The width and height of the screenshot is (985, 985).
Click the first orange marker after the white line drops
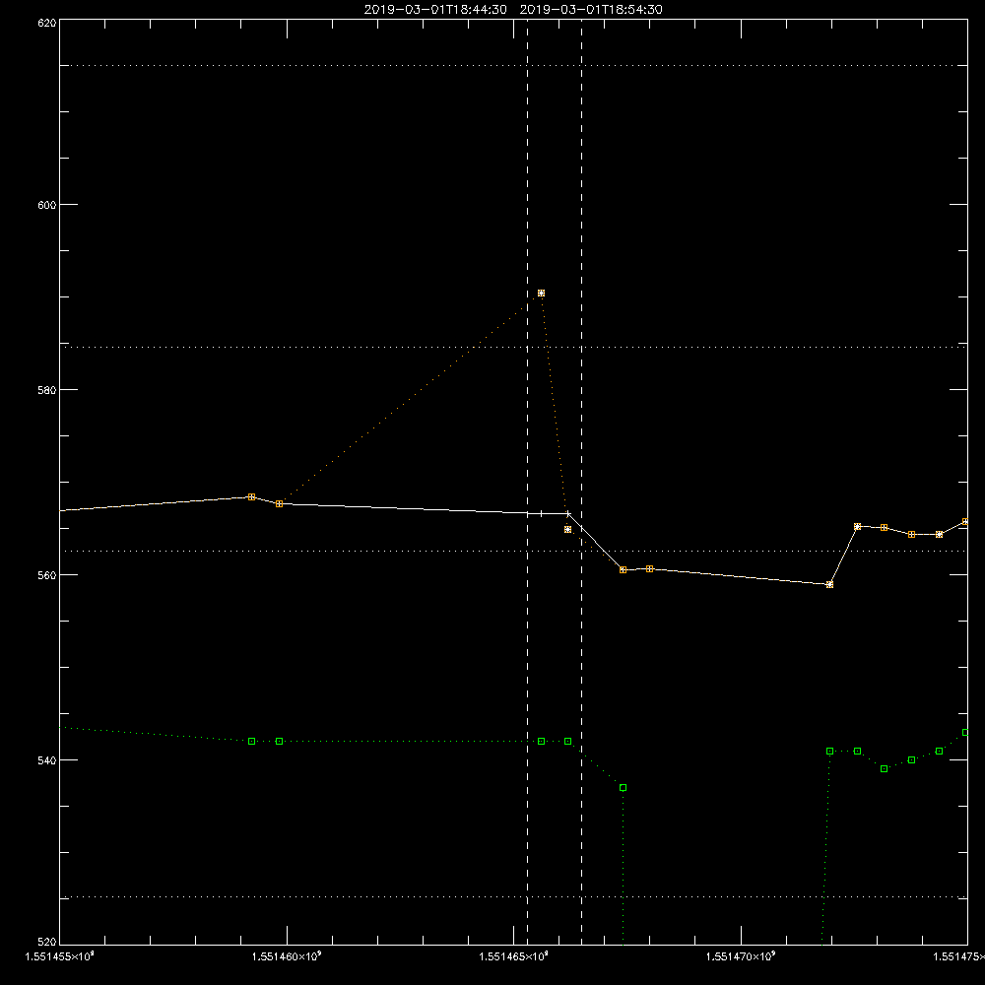623,569
